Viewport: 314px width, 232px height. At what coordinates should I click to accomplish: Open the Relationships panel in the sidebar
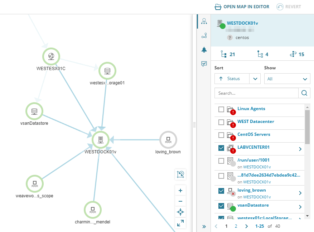[x=204, y=21]
